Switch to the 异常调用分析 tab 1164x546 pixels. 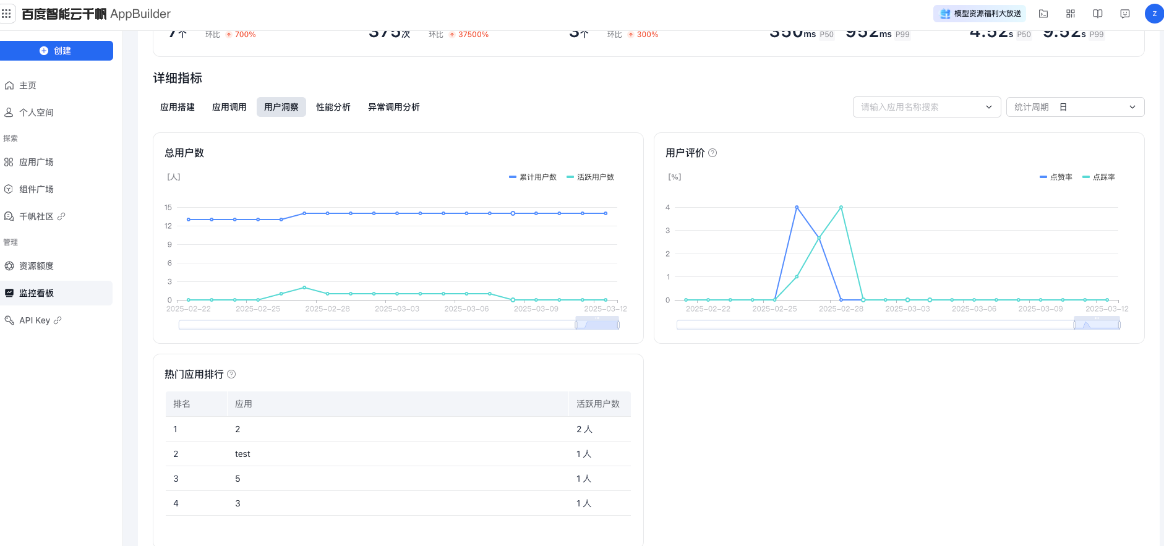pos(394,107)
